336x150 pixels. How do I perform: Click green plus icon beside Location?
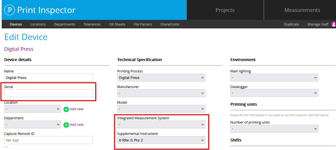[66, 109]
